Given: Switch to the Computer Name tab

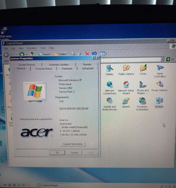Looking at the screenshot, I should pyautogui.click(x=44, y=69).
